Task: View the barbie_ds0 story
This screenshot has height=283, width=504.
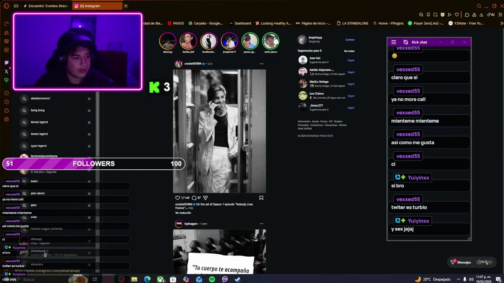Action: pyautogui.click(x=188, y=41)
